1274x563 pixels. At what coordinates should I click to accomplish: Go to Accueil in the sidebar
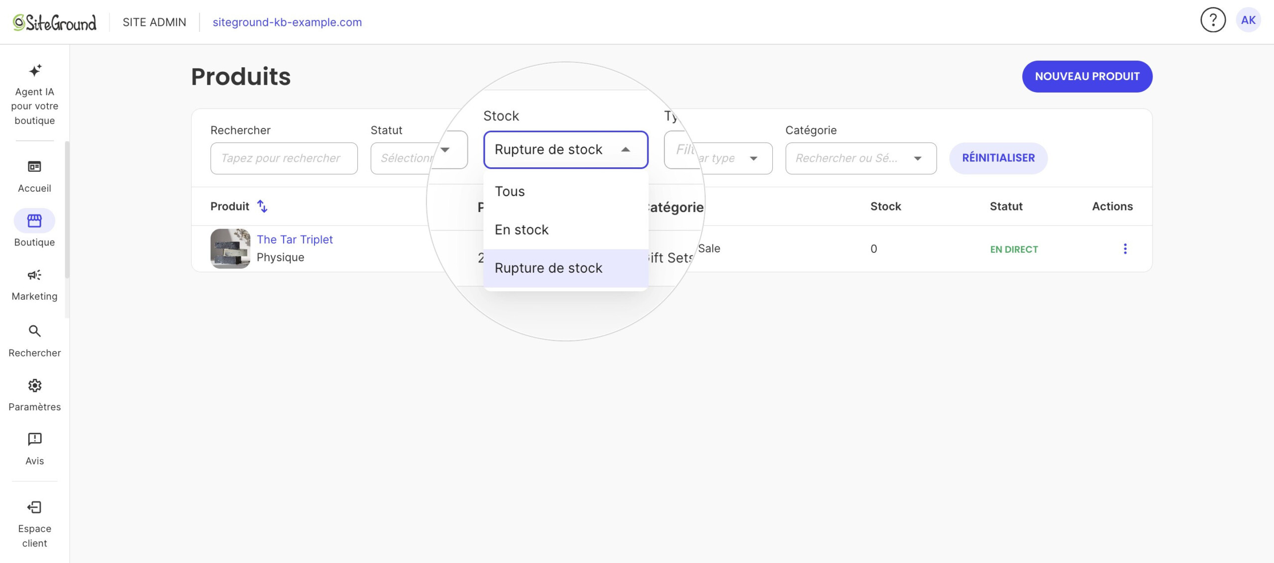[x=34, y=176]
